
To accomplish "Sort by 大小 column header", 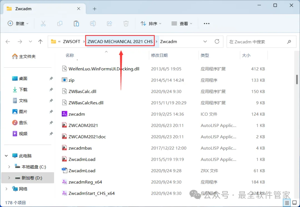I will [x=246, y=55].
